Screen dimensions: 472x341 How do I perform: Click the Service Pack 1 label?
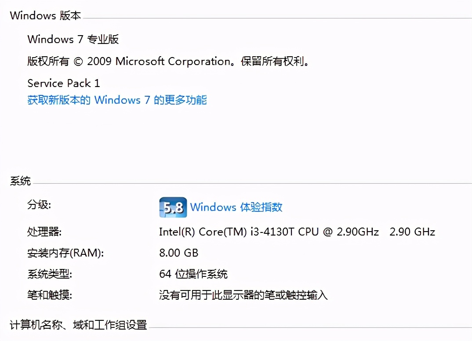click(x=63, y=83)
